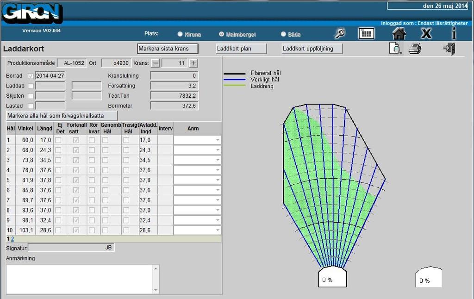Click the Borrad date field

[x=50, y=76]
